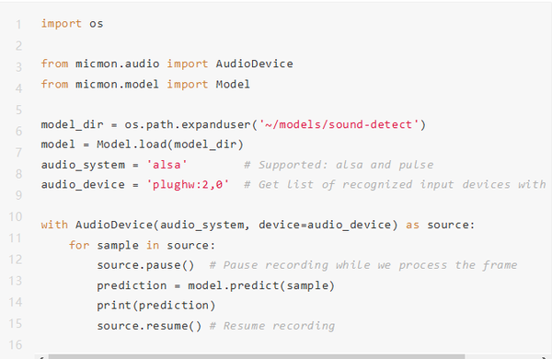The image size is (552, 359).
Task: Click model.predict(sample) expression
Action: coord(261,285)
